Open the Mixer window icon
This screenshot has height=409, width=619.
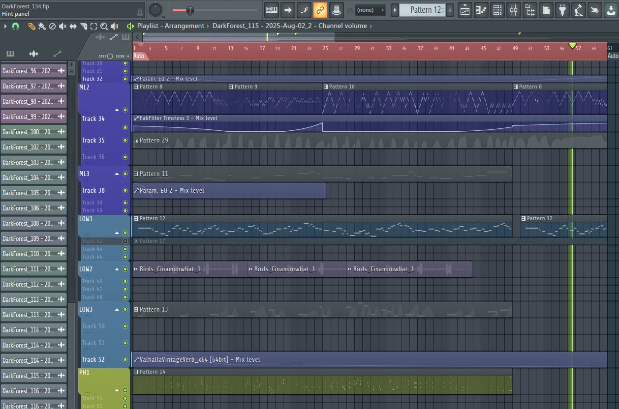tap(514, 9)
